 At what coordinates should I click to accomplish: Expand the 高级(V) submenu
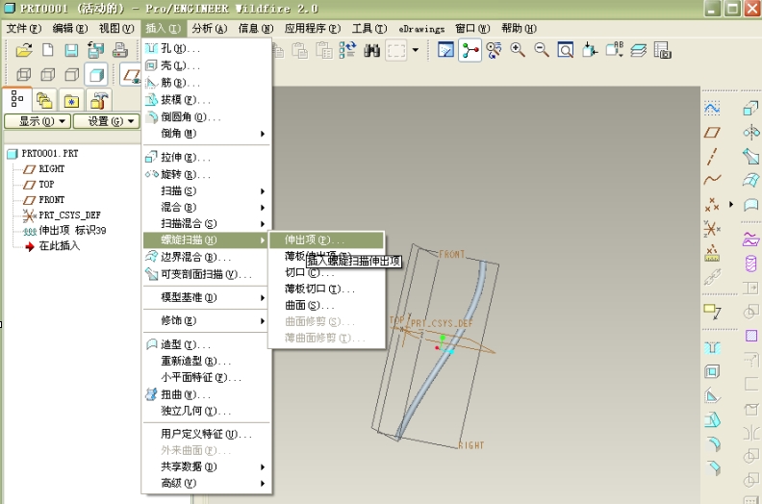pos(206,484)
